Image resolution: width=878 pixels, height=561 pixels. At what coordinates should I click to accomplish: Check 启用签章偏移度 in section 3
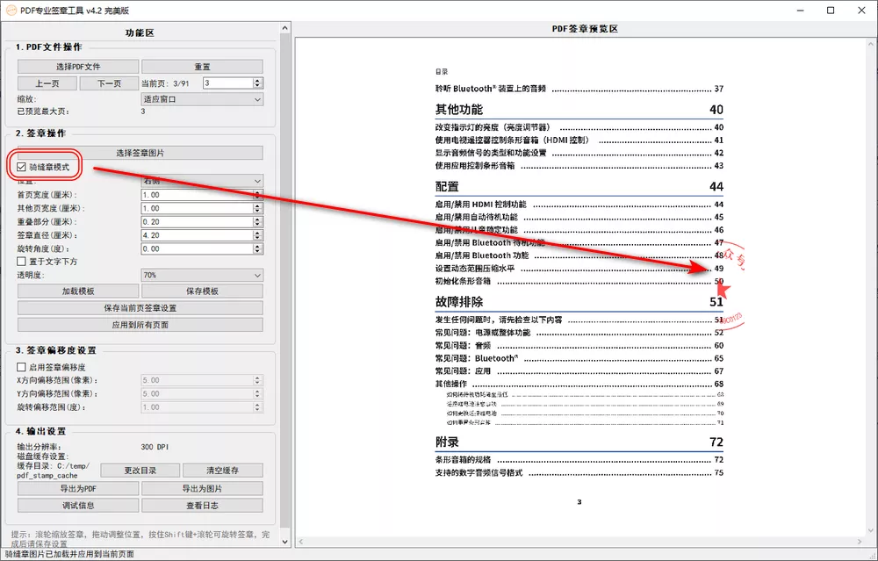(21, 368)
